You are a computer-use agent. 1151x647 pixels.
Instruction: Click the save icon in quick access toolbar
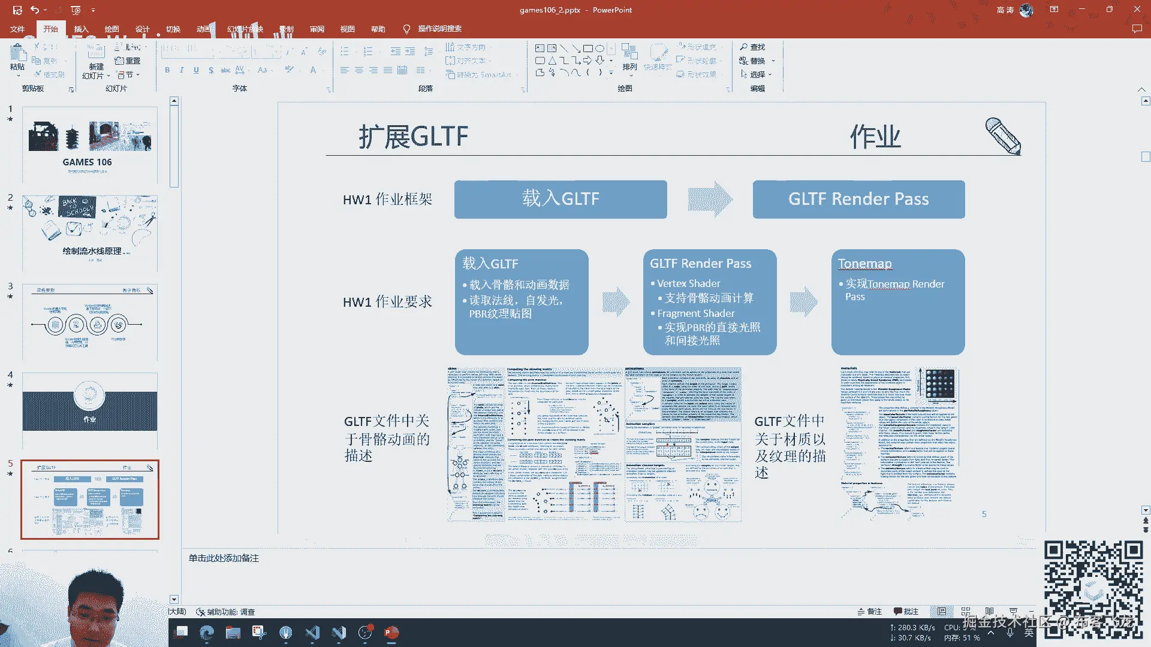click(x=17, y=10)
